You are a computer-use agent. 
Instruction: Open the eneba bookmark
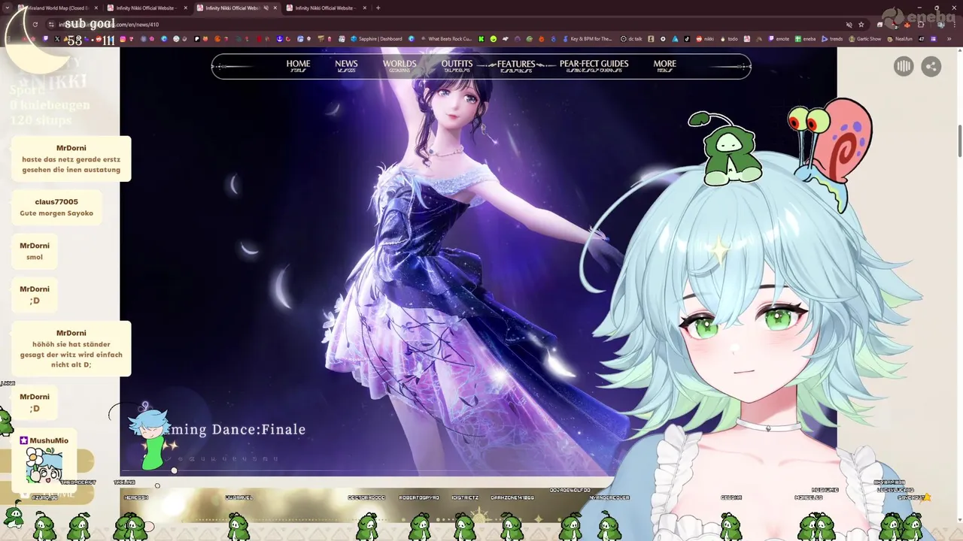point(805,38)
